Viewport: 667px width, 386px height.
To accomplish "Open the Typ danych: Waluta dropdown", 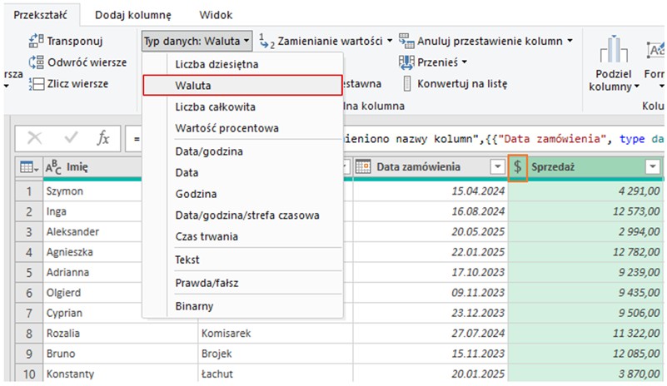I will click(197, 41).
